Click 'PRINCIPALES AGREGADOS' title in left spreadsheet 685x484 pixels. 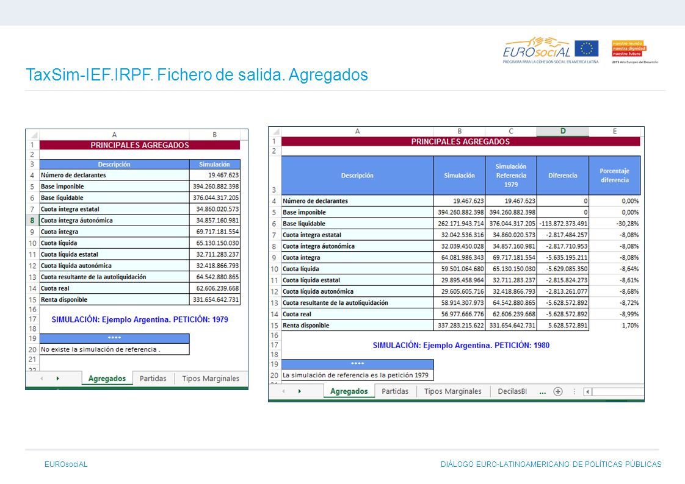point(140,145)
